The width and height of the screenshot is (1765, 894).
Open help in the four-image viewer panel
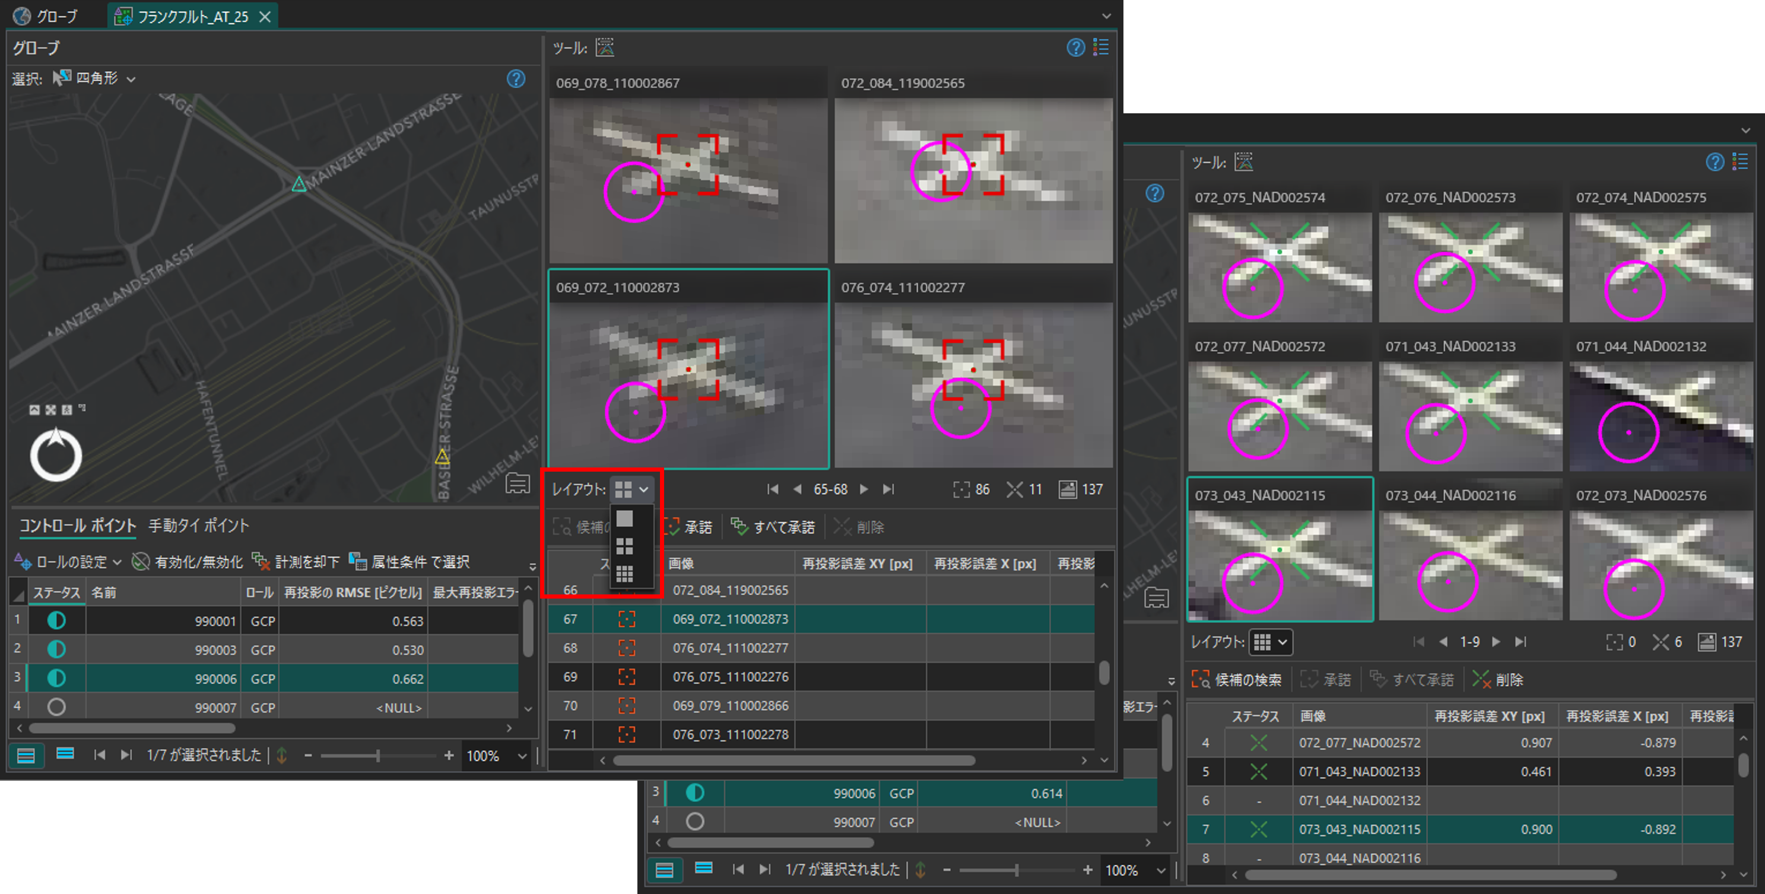(1076, 47)
